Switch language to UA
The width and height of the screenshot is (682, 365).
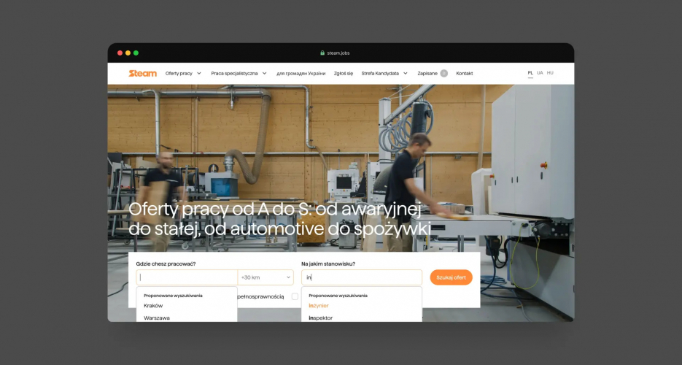pyautogui.click(x=540, y=73)
